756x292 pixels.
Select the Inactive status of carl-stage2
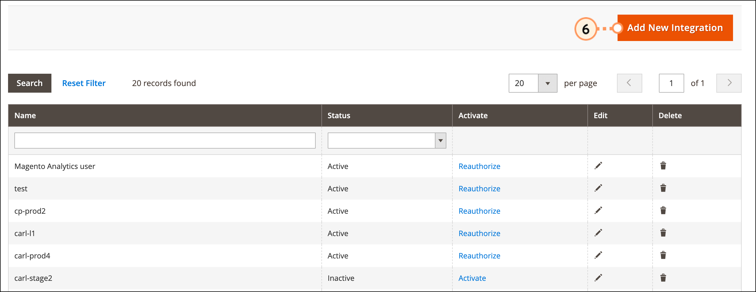pos(341,278)
